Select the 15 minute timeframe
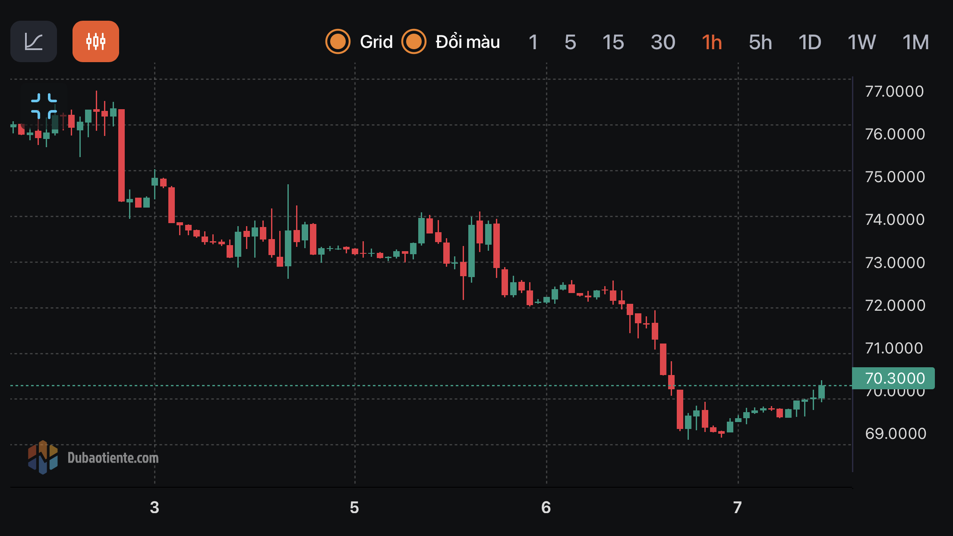953x536 pixels. coord(613,42)
